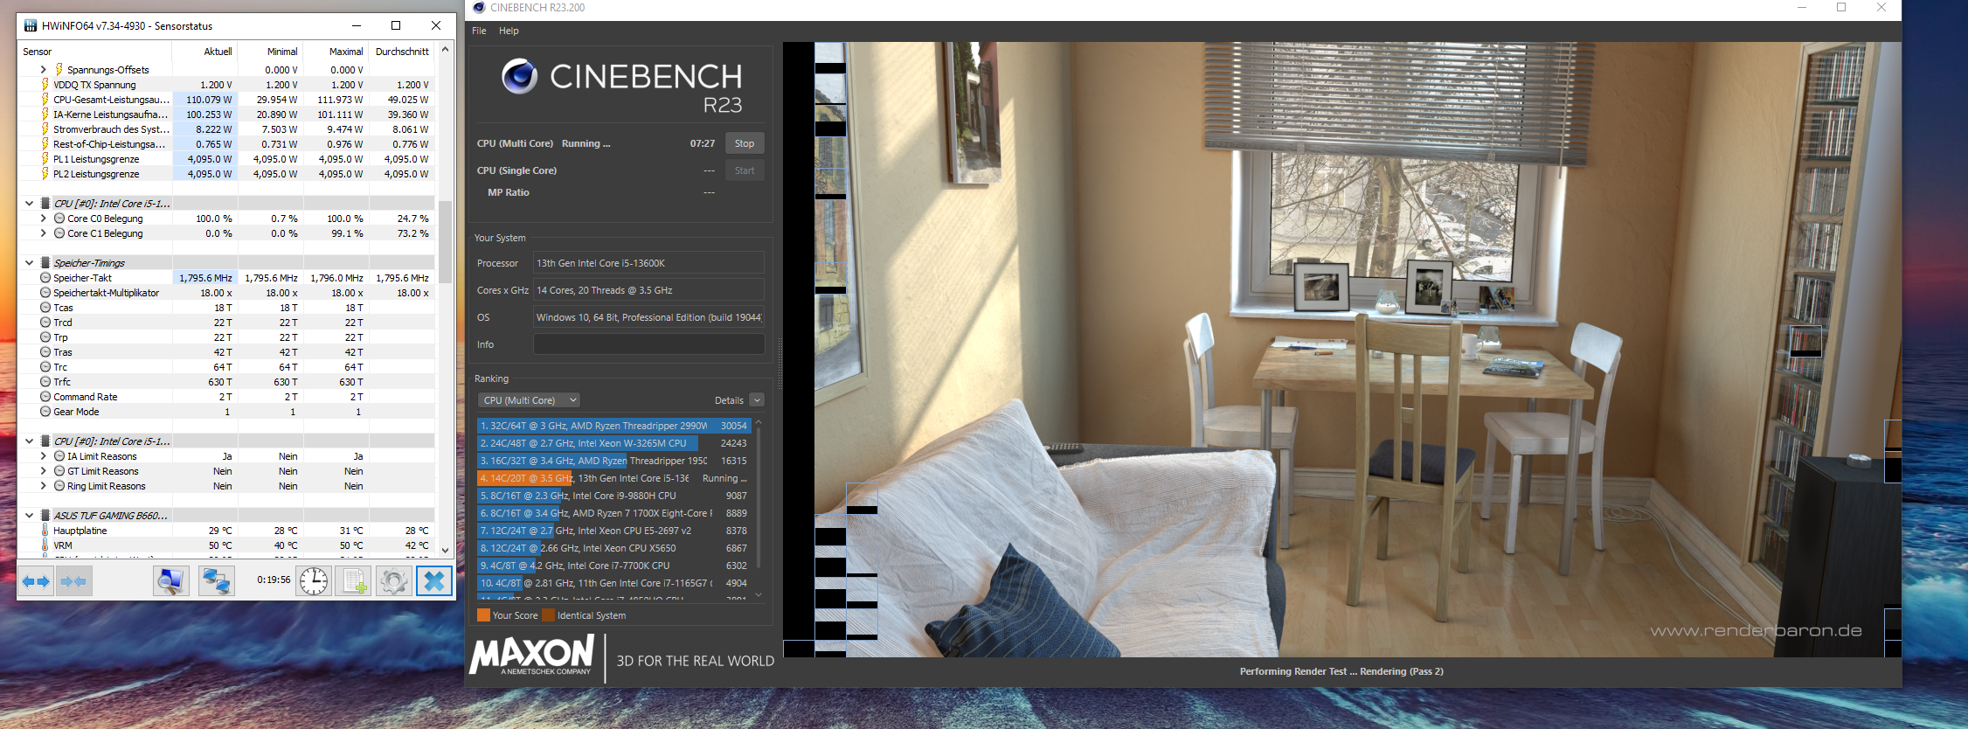
Task: Expand Core C0 Belegung row
Action: [44, 219]
